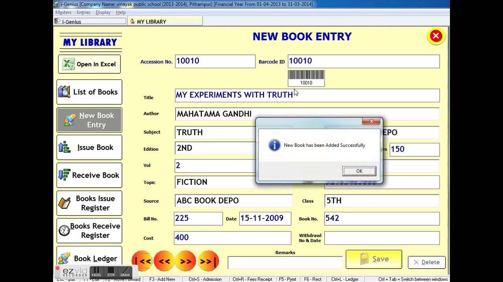The height and width of the screenshot is (282, 503).
Task: Open the Receive Book screen
Action: 89,175
